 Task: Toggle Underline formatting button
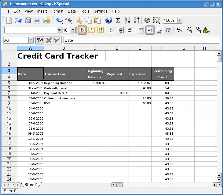(101, 30)
